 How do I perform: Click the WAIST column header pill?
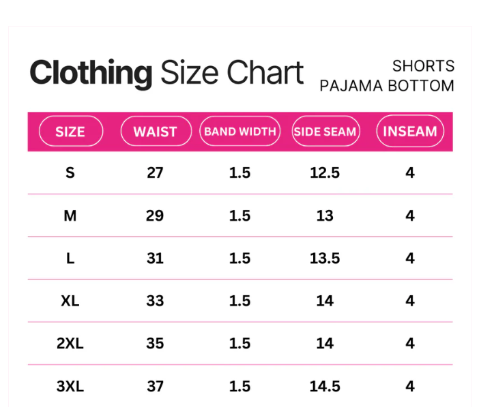(155, 132)
